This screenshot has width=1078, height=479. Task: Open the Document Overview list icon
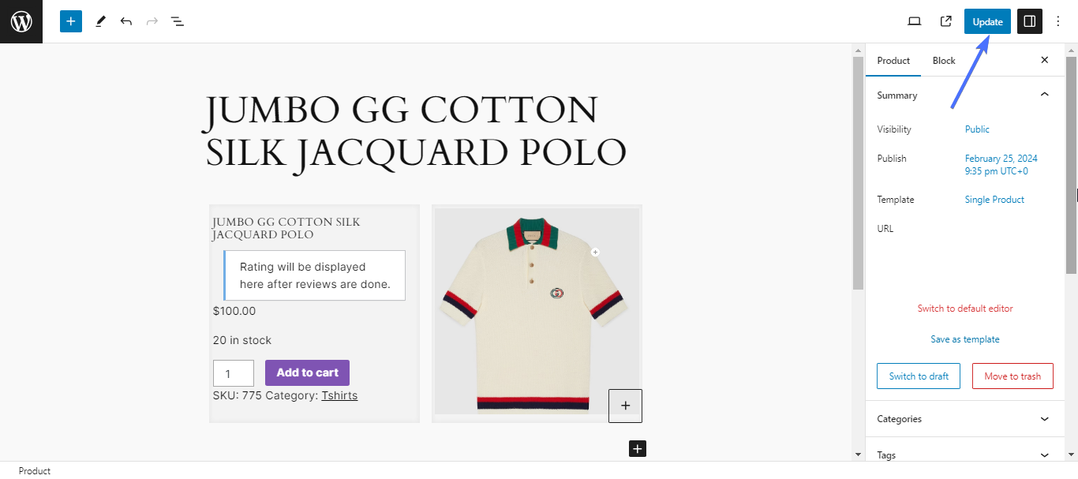[x=178, y=21]
